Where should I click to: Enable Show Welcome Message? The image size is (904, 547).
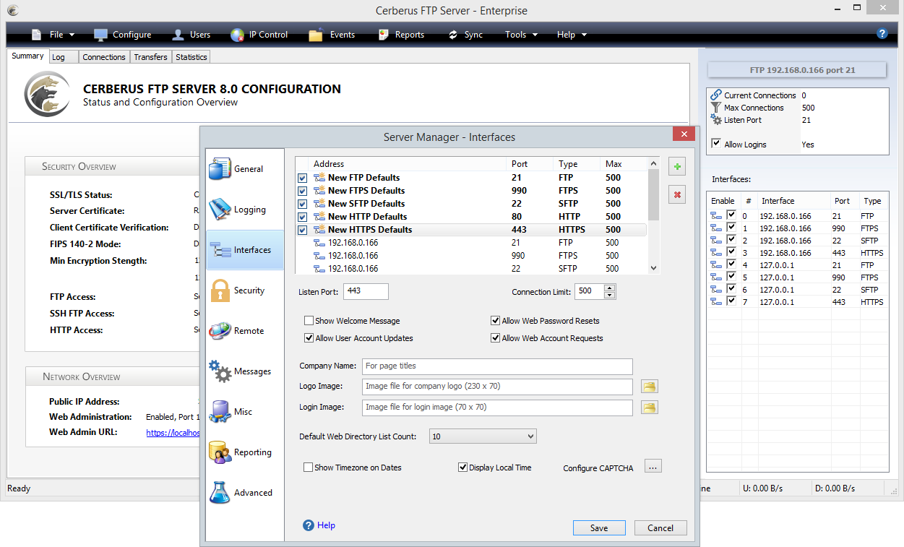[309, 321]
